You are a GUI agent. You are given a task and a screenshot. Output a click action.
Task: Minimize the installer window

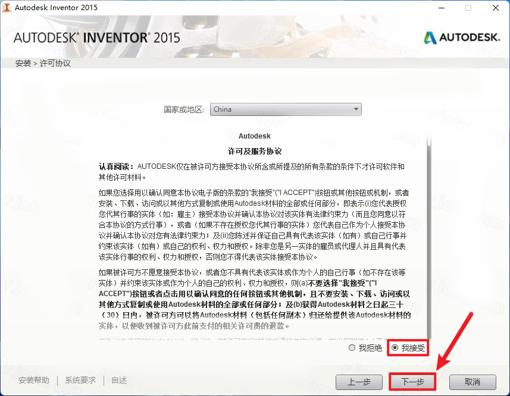(442, 8)
